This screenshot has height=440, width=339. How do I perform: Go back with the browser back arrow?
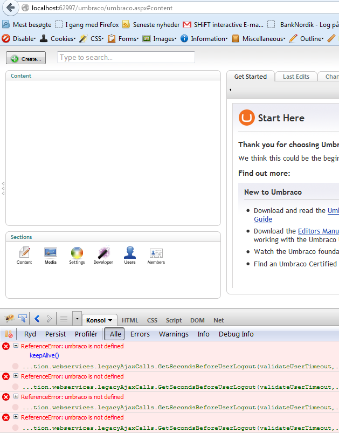pos(11,8)
